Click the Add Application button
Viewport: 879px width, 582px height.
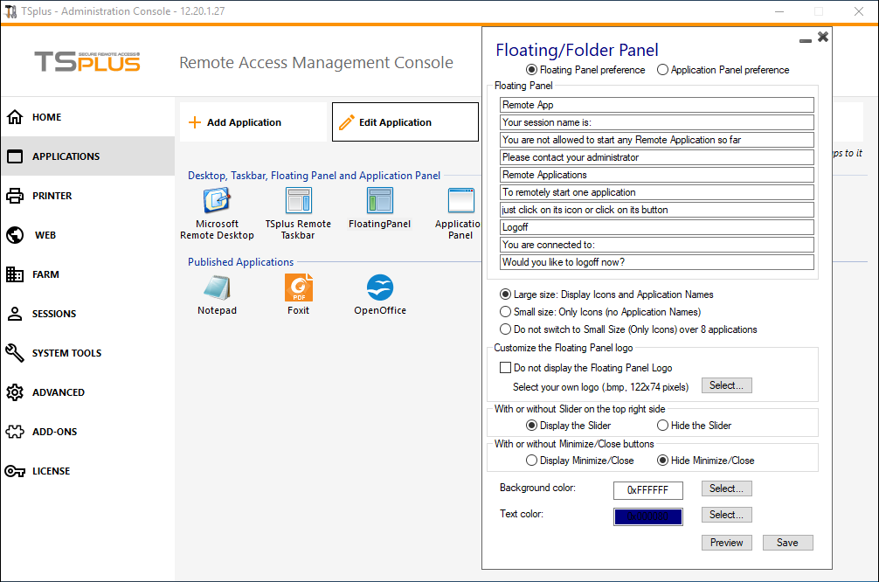pyautogui.click(x=253, y=122)
